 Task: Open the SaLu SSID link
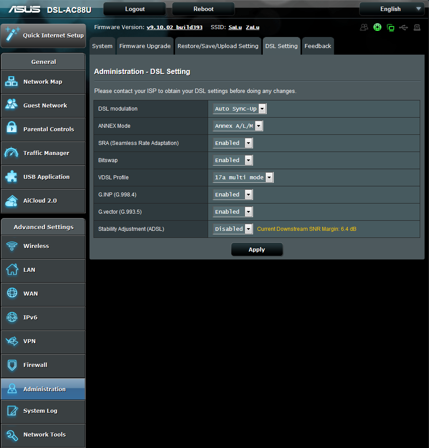[235, 27]
